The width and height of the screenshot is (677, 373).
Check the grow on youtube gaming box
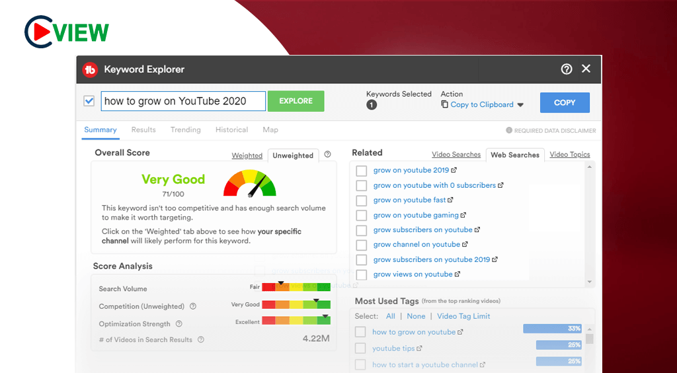pos(362,216)
